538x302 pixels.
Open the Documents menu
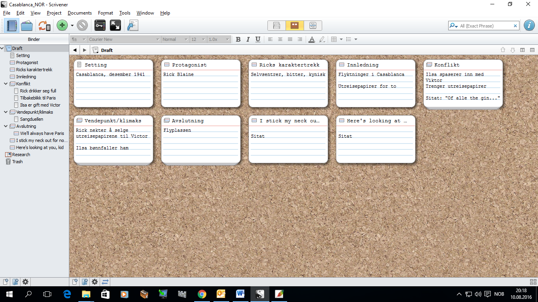(x=80, y=13)
